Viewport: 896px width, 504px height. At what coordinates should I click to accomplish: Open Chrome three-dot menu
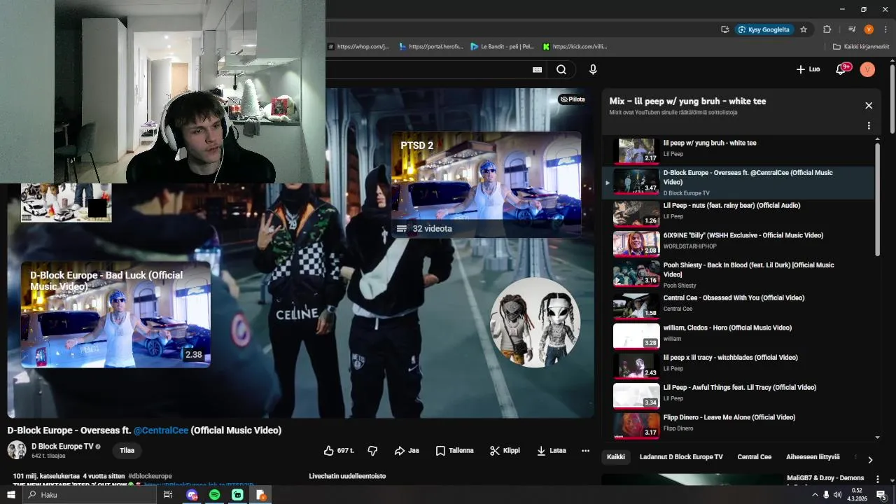[884, 29]
